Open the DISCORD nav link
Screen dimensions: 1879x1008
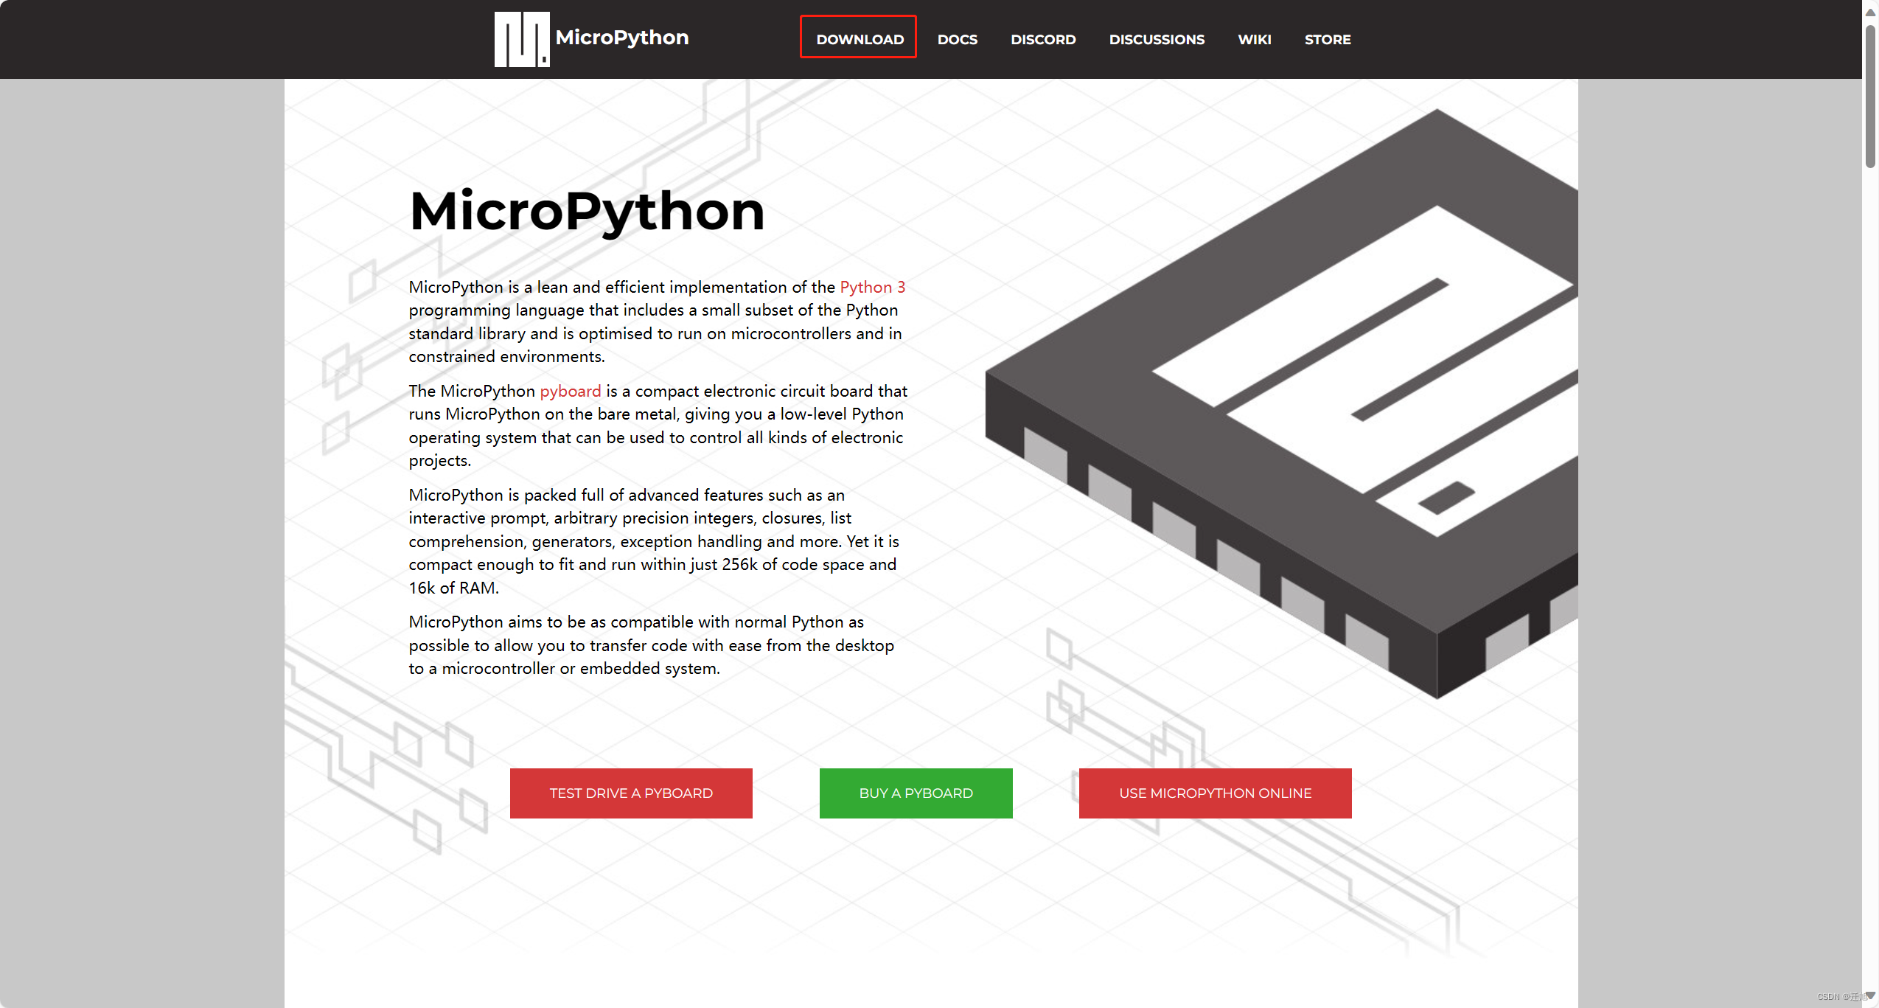click(1043, 39)
